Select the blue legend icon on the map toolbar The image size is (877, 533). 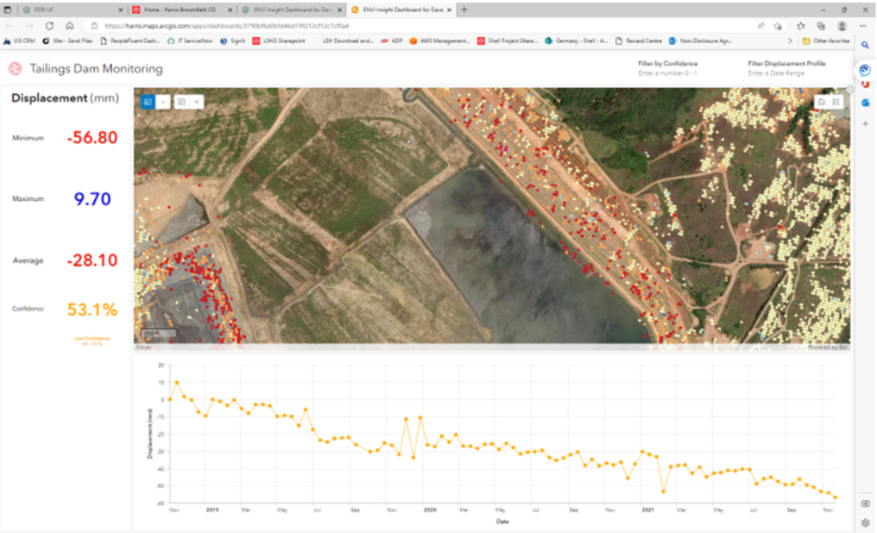(x=148, y=102)
